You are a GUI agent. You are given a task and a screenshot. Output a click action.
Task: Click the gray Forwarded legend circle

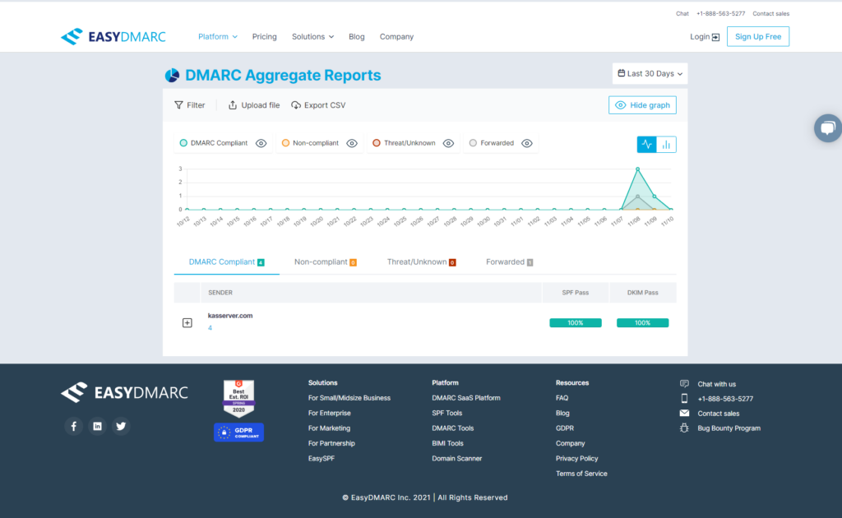pos(473,143)
